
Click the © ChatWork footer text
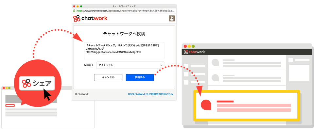coord(82,94)
